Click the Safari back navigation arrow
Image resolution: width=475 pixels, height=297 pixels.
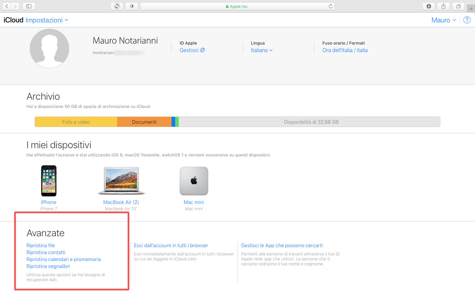click(x=7, y=6)
